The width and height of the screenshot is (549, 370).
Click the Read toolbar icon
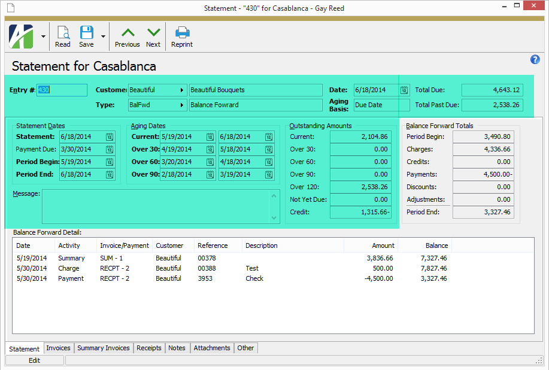[x=62, y=37]
